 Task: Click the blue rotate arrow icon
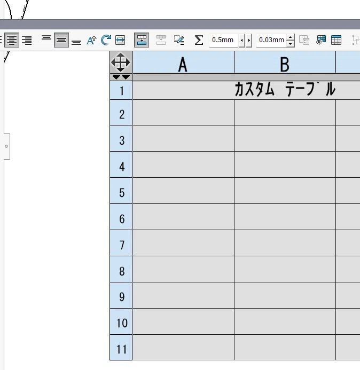pyautogui.click(x=106, y=40)
